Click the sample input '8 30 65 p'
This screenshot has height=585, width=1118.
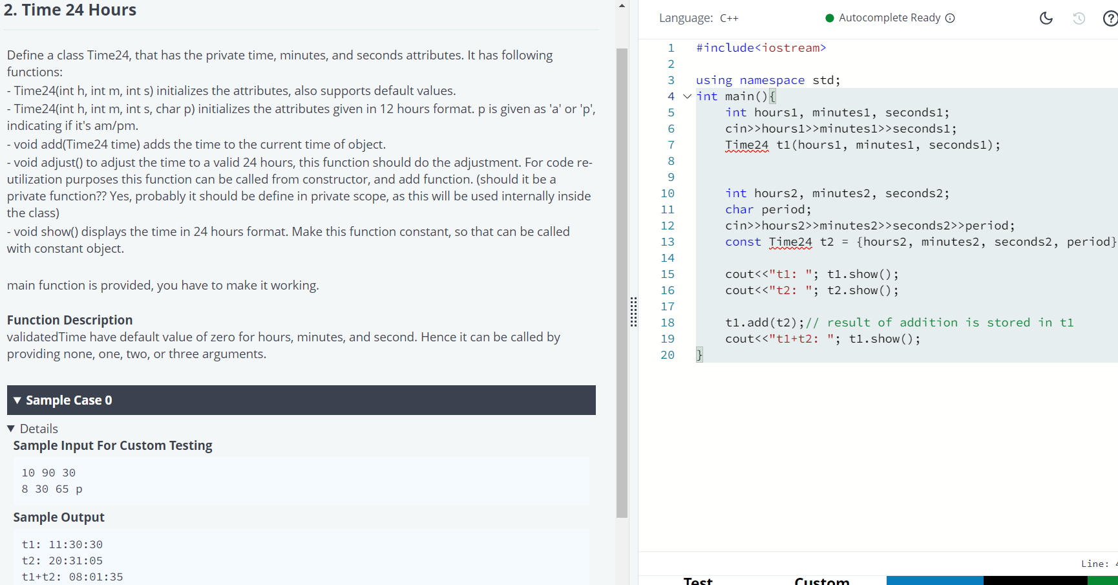pos(52,489)
